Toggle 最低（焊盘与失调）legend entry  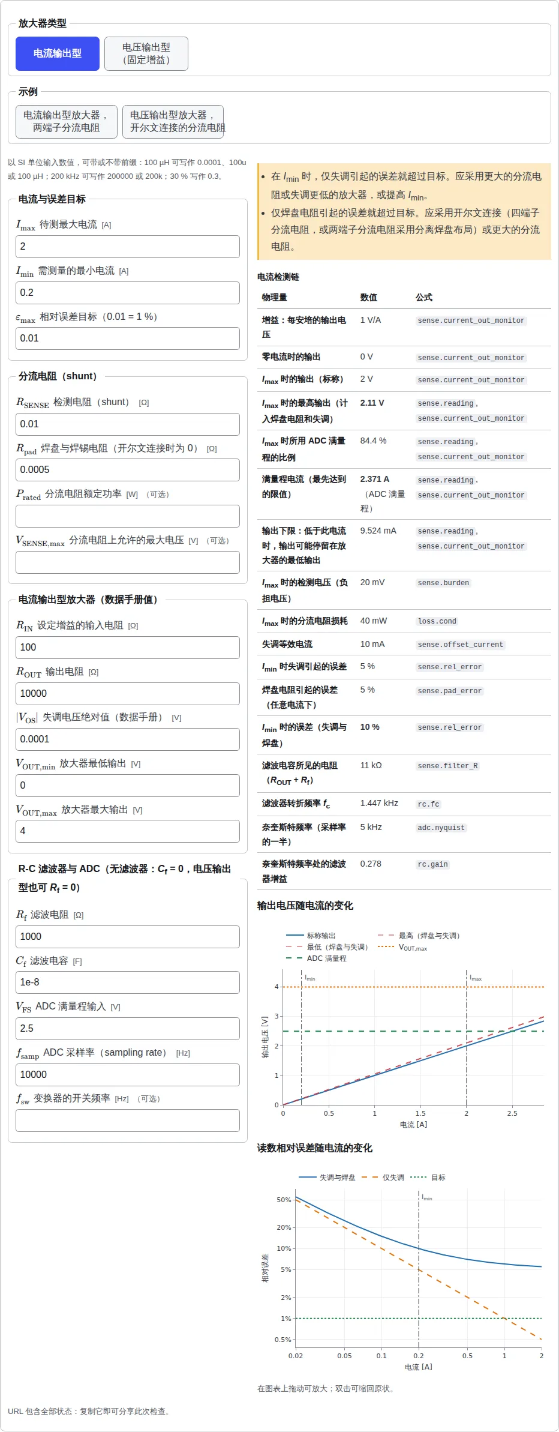pyautogui.click(x=328, y=947)
